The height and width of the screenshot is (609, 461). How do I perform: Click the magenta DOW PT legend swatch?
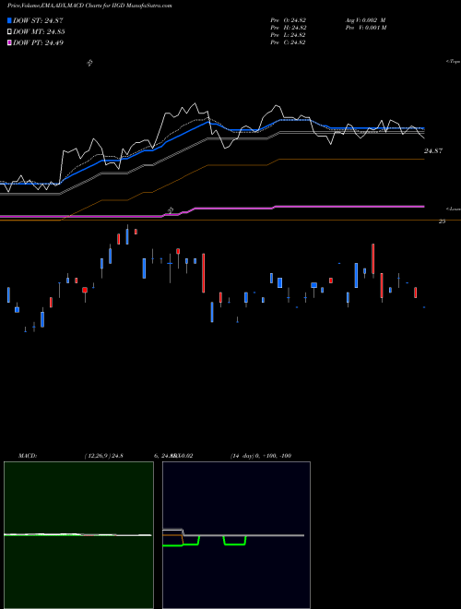pos(9,42)
